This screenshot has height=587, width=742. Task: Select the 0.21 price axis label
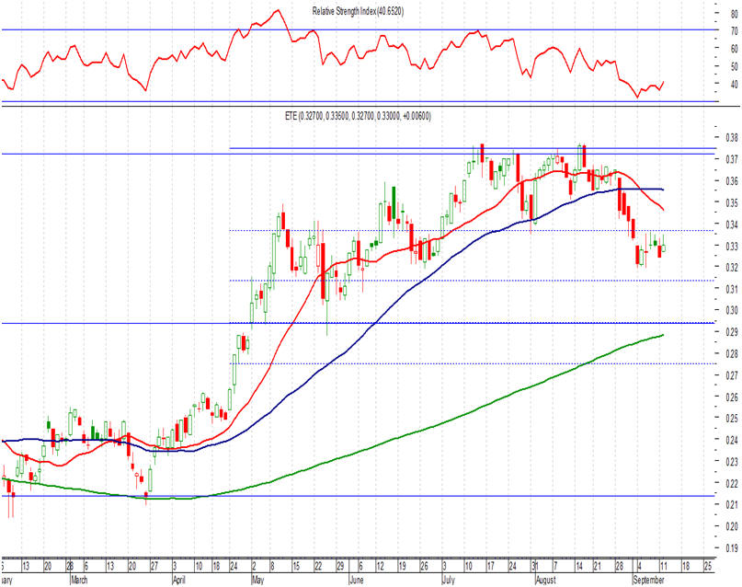[732, 504]
